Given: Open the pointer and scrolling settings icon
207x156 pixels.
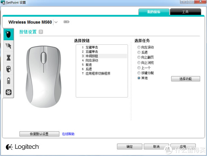Looking at the screenshot, I should point(9,46).
